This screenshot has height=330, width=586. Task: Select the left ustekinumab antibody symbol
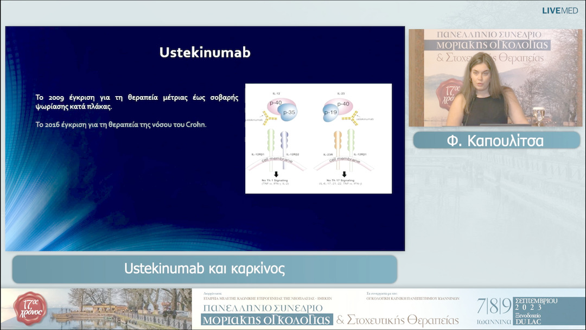click(266, 119)
